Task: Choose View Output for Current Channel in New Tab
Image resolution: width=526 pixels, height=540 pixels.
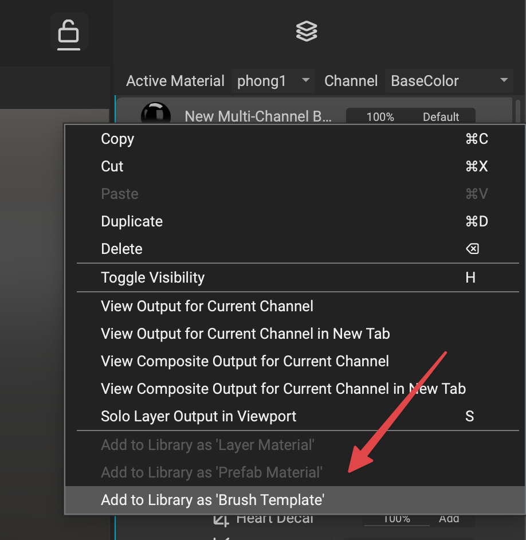Action: (245, 334)
